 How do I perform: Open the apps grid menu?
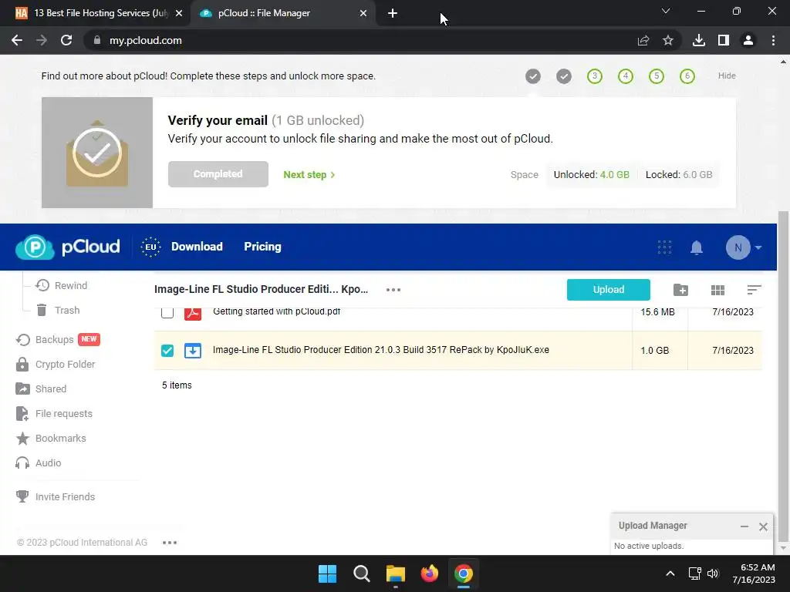tap(664, 247)
